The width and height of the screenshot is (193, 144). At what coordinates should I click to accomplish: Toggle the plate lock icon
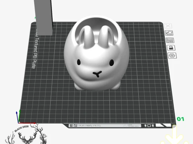[171, 48]
